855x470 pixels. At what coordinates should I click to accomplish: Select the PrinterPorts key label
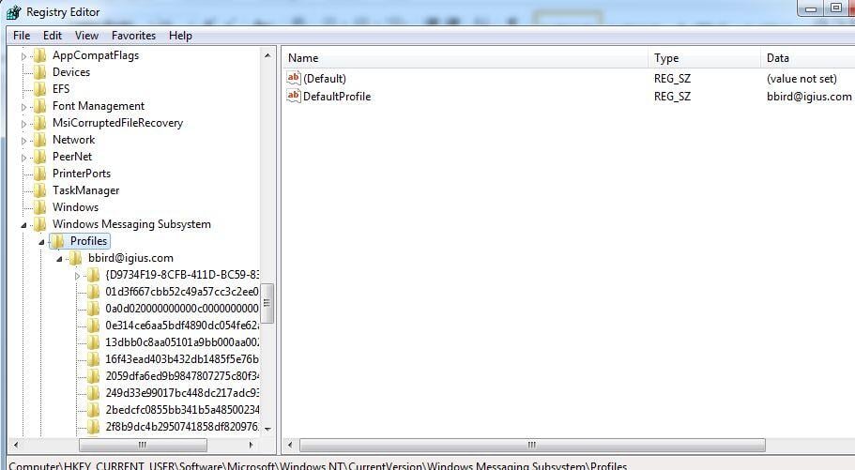pos(82,174)
